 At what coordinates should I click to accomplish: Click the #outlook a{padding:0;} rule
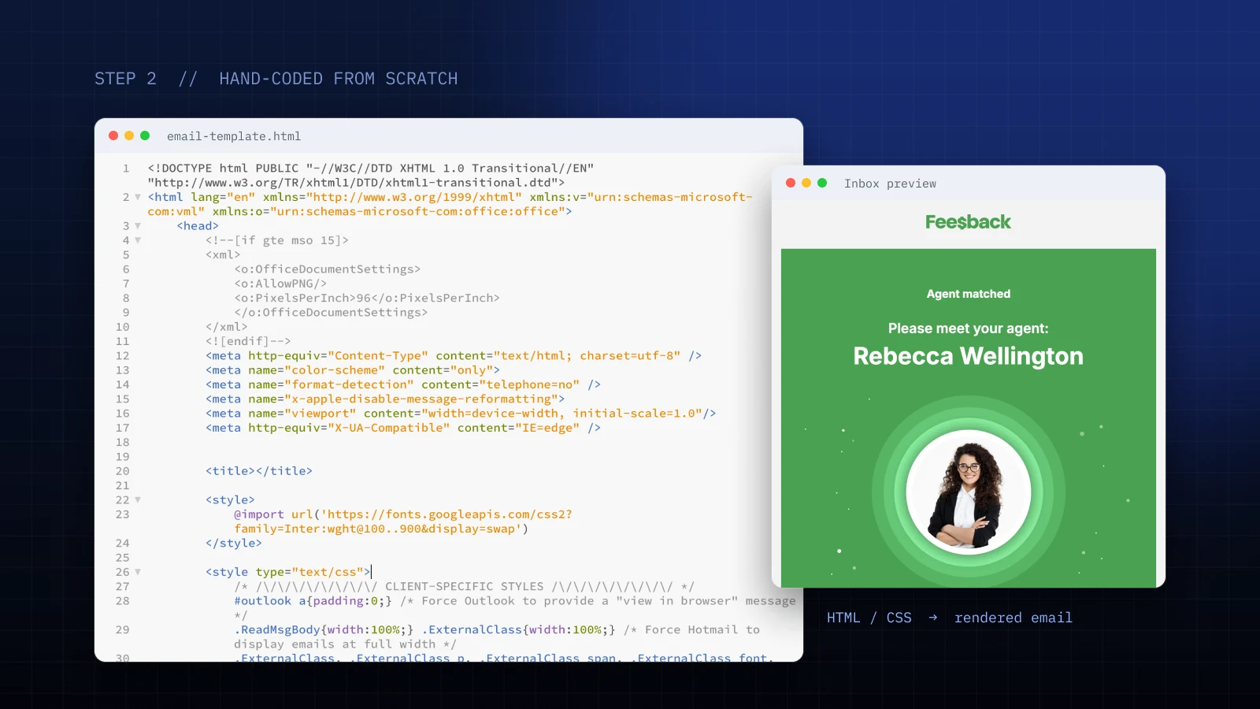pos(313,601)
